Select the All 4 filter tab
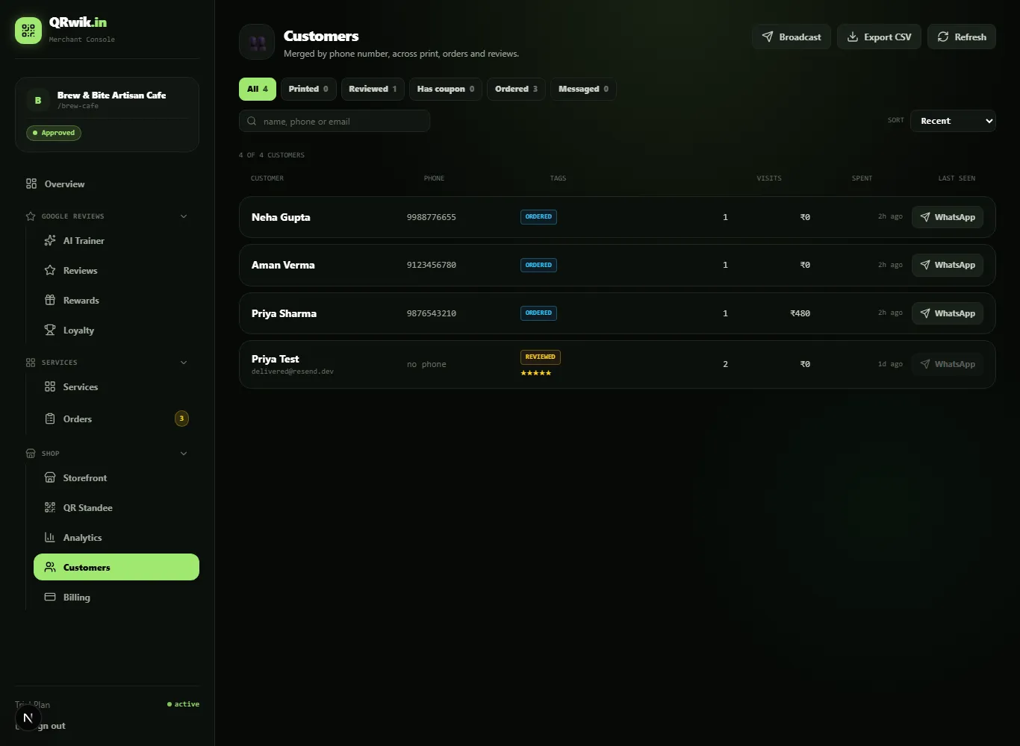Screen dimensions: 1020x746 click(258, 89)
